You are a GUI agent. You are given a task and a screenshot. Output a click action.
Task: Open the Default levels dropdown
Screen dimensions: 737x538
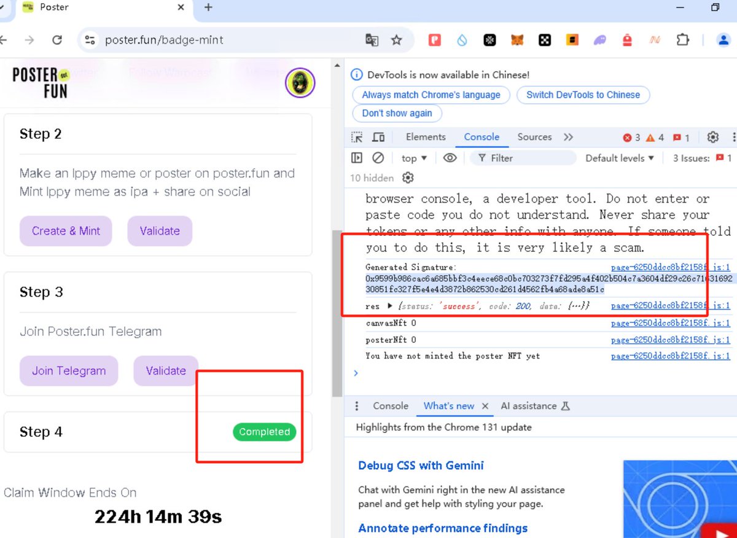619,158
